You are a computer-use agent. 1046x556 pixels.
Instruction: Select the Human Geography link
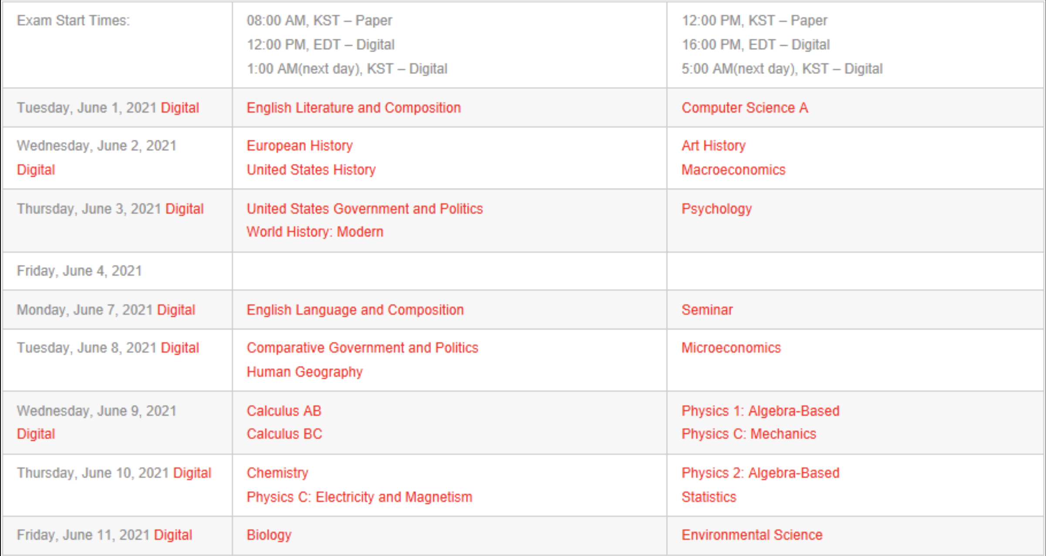coord(304,372)
